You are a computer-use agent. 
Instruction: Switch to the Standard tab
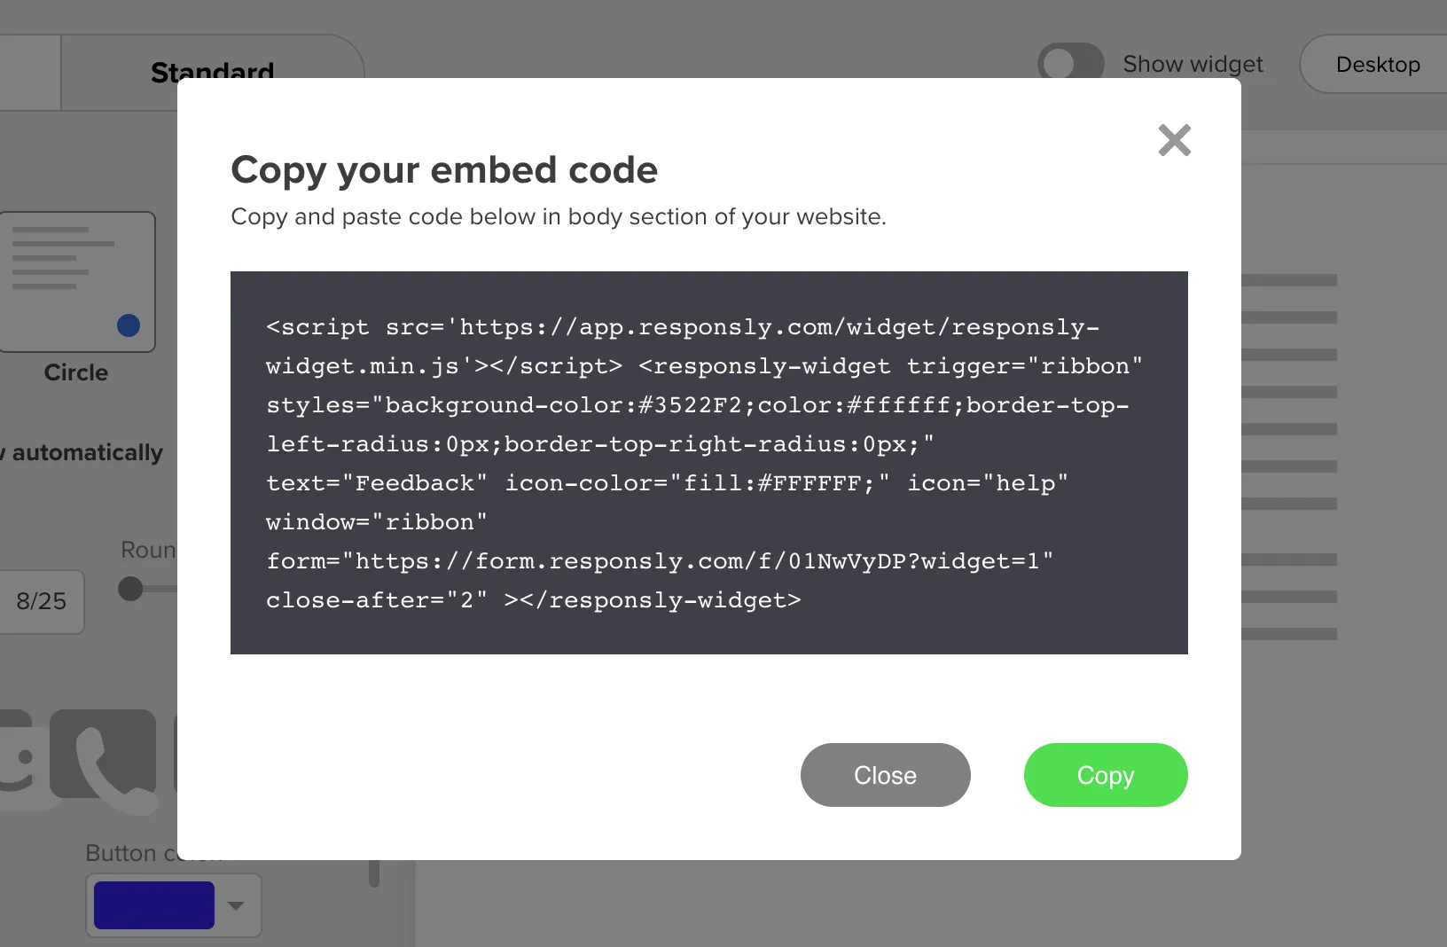coord(213,71)
